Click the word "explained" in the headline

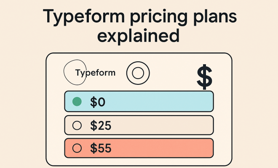(x=139, y=35)
